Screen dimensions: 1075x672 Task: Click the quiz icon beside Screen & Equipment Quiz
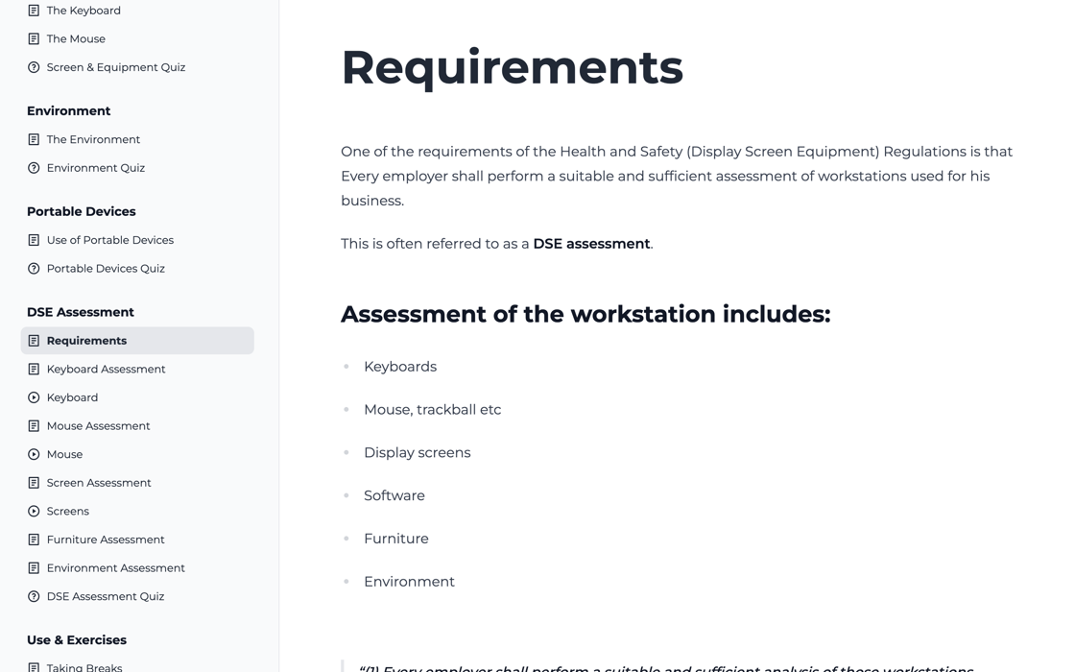(x=33, y=67)
